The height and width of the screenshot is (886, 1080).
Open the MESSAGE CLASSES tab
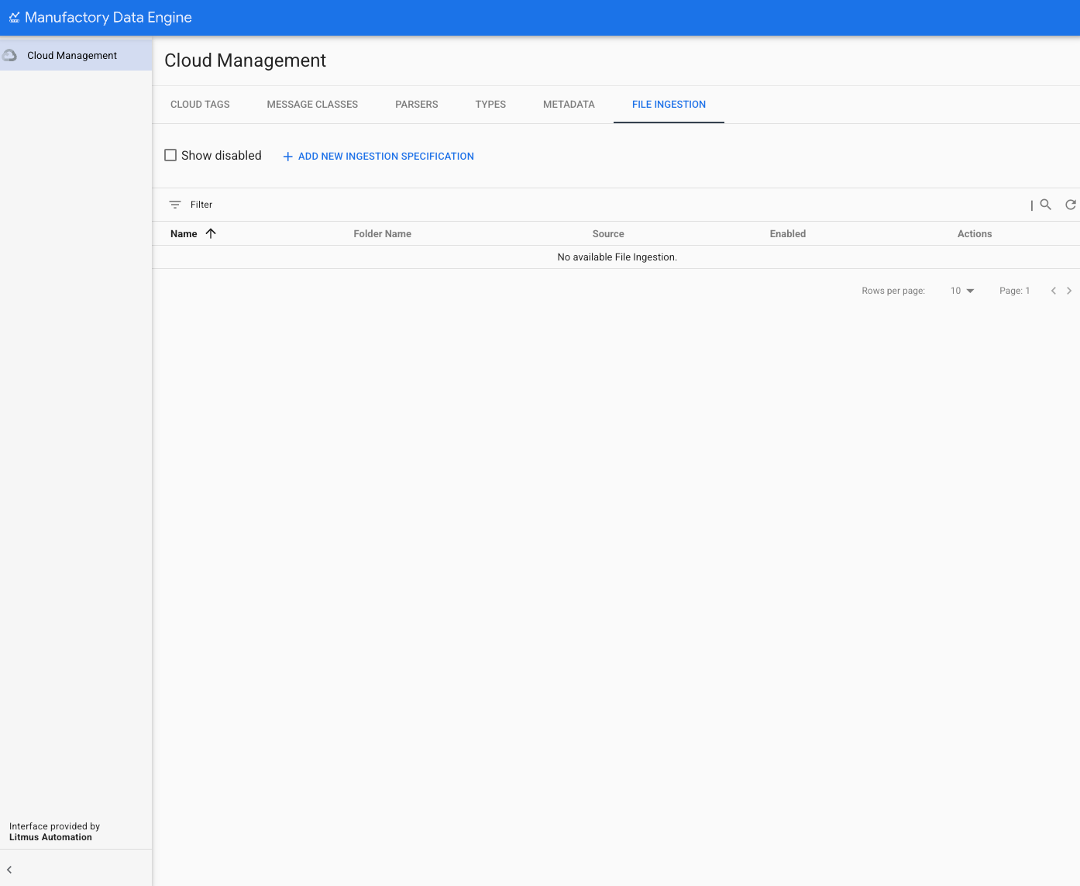(312, 104)
